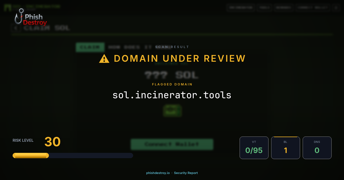Click the green burn icon below the domain
344x180 pixels.
pos(172,111)
